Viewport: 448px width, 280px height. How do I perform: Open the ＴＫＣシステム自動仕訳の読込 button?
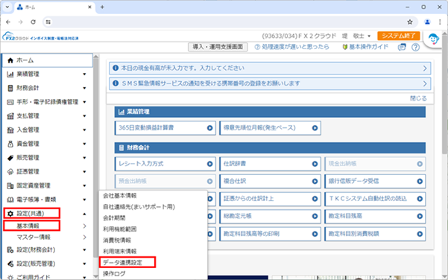click(375, 199)
